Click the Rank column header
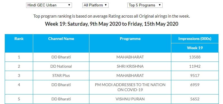This screenshot has width=223, height=104. [19, 43]
